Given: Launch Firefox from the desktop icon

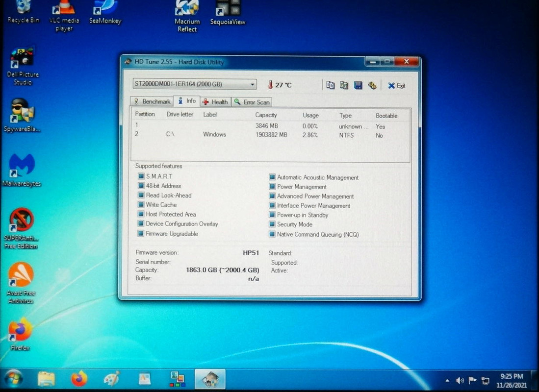Looking at the screenshot, I should (20, 334).
